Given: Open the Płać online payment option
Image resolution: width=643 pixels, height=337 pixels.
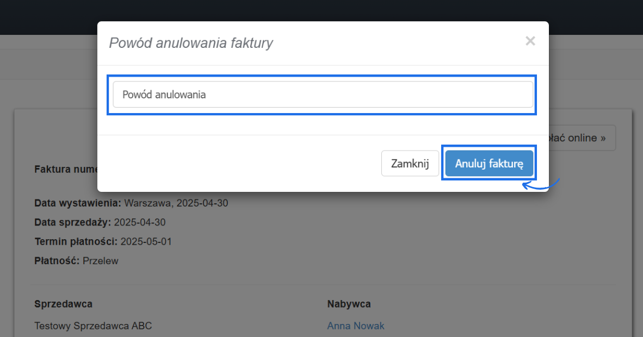Looking at the screenshot, I should (x=583, y=138).
